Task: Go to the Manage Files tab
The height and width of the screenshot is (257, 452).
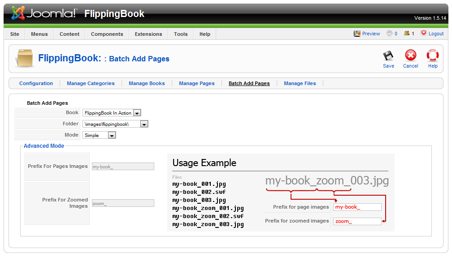Action: tap(300, 83)
